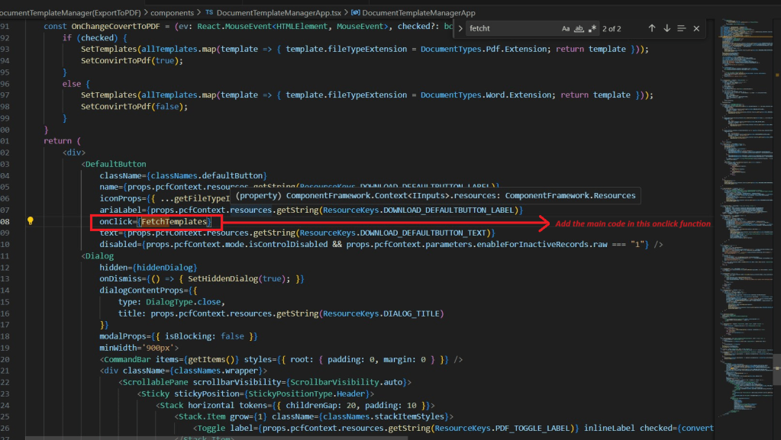Image resolution: width=781 pixels, height=440 pixels.
Task: Toggle Use Regular Expression in find bar
Action: tap(592, 28)
